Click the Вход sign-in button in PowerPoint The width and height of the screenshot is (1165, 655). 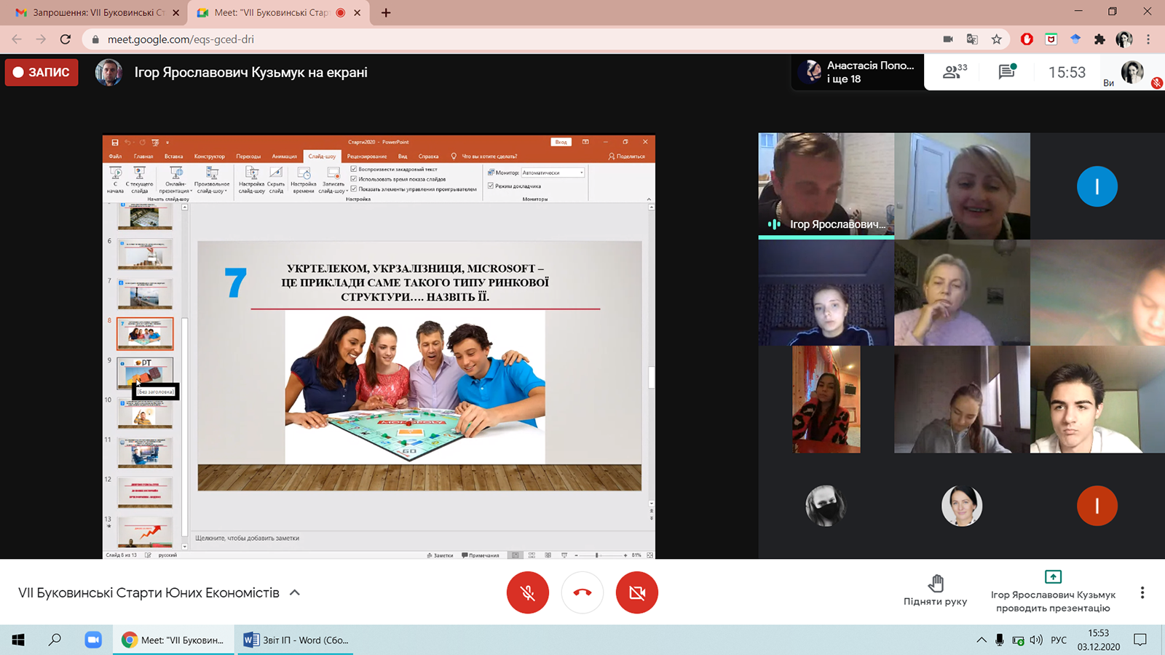click(561, 142)
